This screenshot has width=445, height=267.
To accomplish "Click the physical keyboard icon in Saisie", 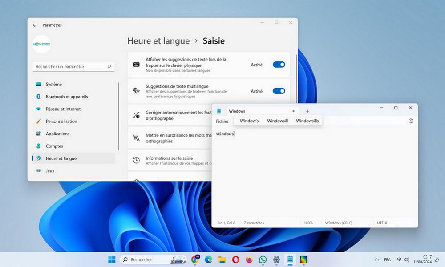I will 136,65.
